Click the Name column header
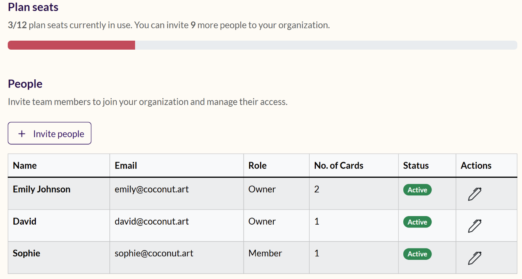This screenshot has width=522, height=279. tap(25, 166)
